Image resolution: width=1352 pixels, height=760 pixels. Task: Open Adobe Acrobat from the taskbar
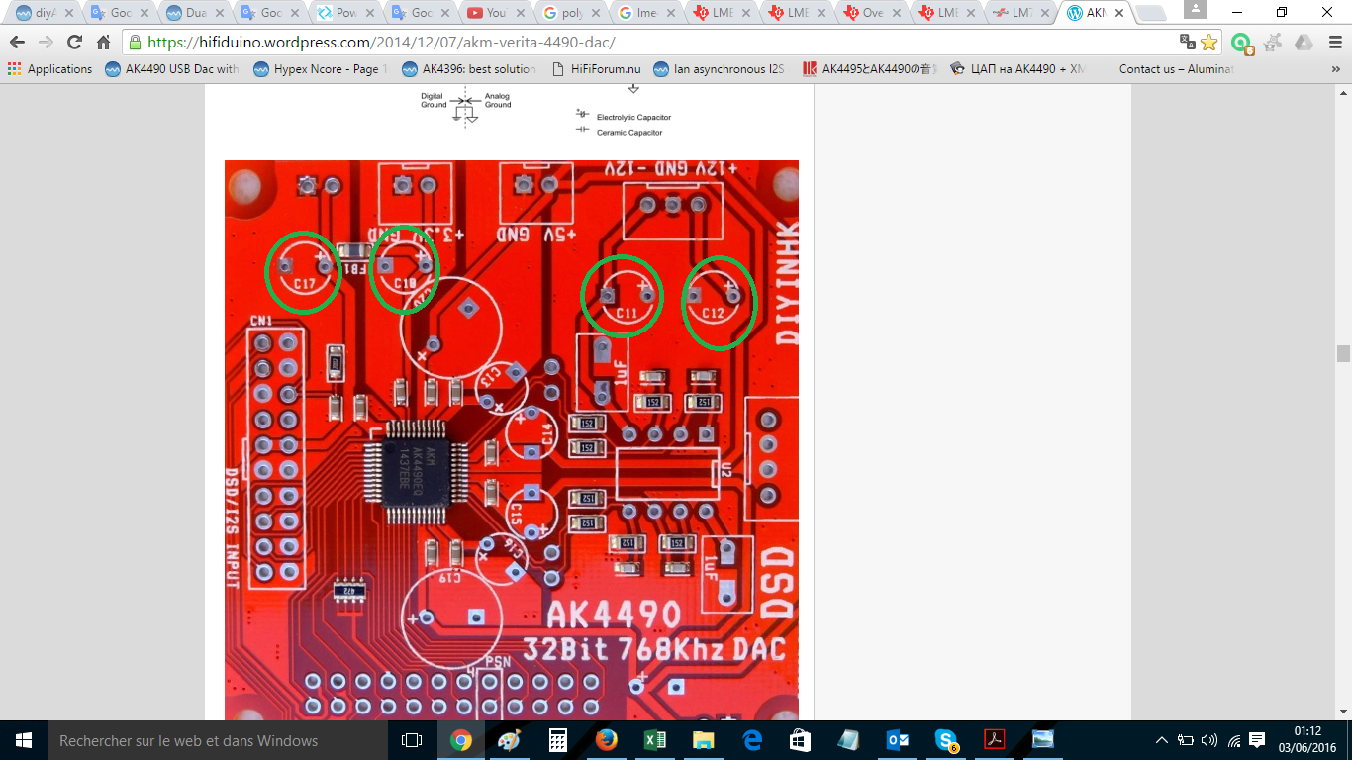pos(994,740)
